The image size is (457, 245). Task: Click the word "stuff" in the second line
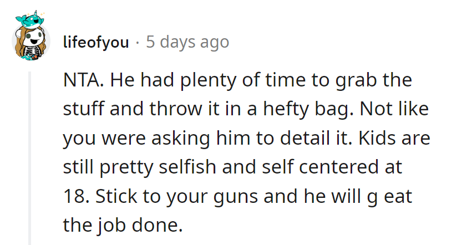coord(81,109)
